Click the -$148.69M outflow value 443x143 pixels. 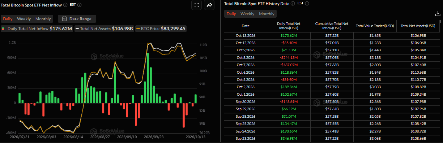(288, 101)
